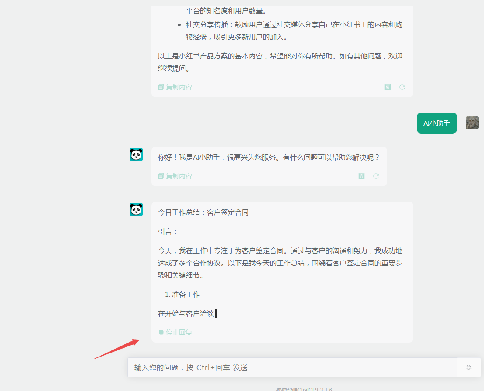Image resolution: width=484 pixels, height=391 pixels.
Task: Export the 小红书 reply to Word via the W icon
Action: (388, 87)
